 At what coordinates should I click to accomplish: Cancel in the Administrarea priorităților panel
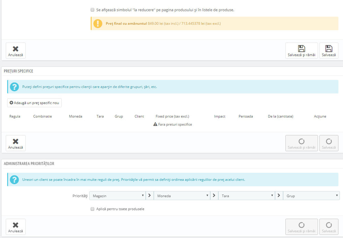[15, 227]
